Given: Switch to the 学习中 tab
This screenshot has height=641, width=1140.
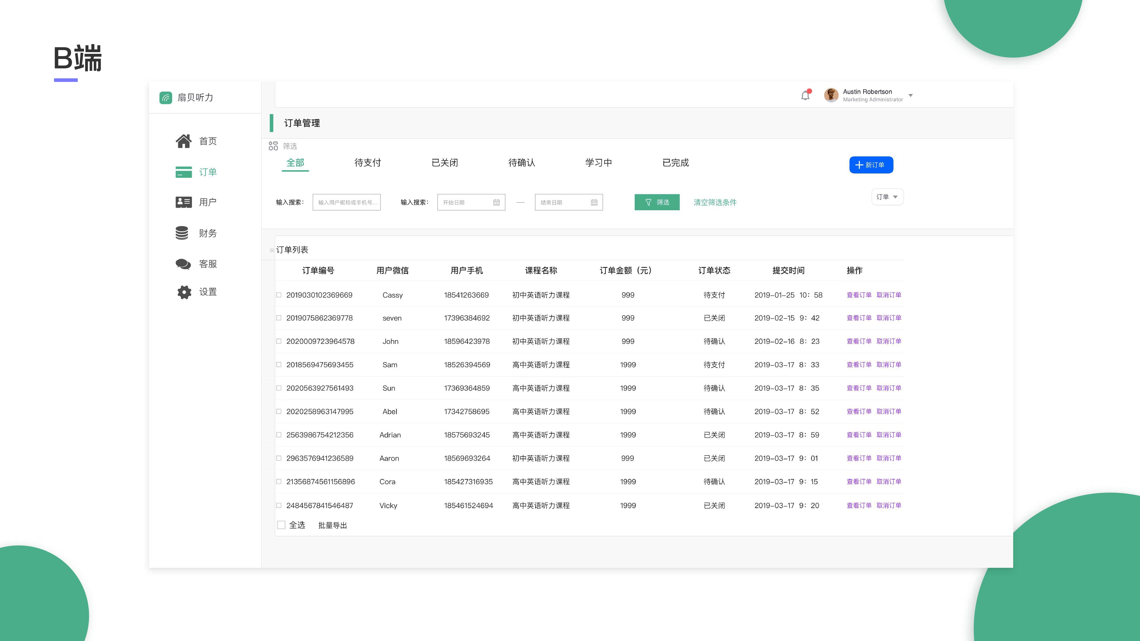Looking at the screenshot, I should pos(599,163).
